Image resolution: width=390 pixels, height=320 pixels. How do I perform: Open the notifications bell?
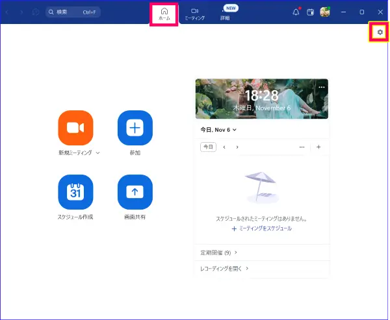[296, 12]
